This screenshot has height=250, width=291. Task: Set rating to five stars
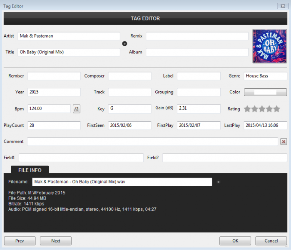[x=276, y=109]
